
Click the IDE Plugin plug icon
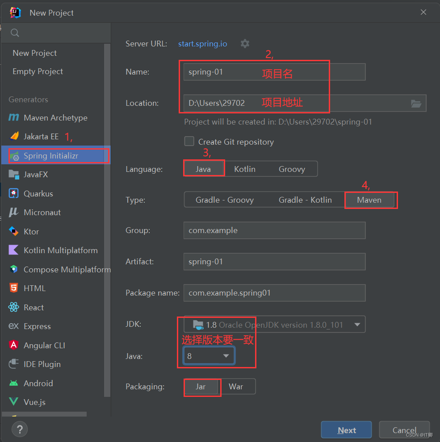[13, 364]
